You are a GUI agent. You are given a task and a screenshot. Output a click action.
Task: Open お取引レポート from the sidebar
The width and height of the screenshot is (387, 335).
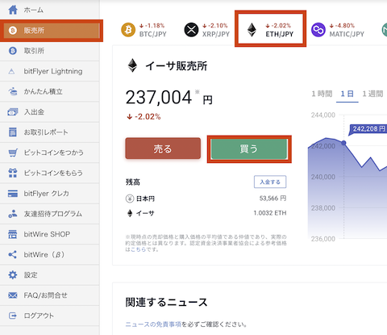click(50, 132)
